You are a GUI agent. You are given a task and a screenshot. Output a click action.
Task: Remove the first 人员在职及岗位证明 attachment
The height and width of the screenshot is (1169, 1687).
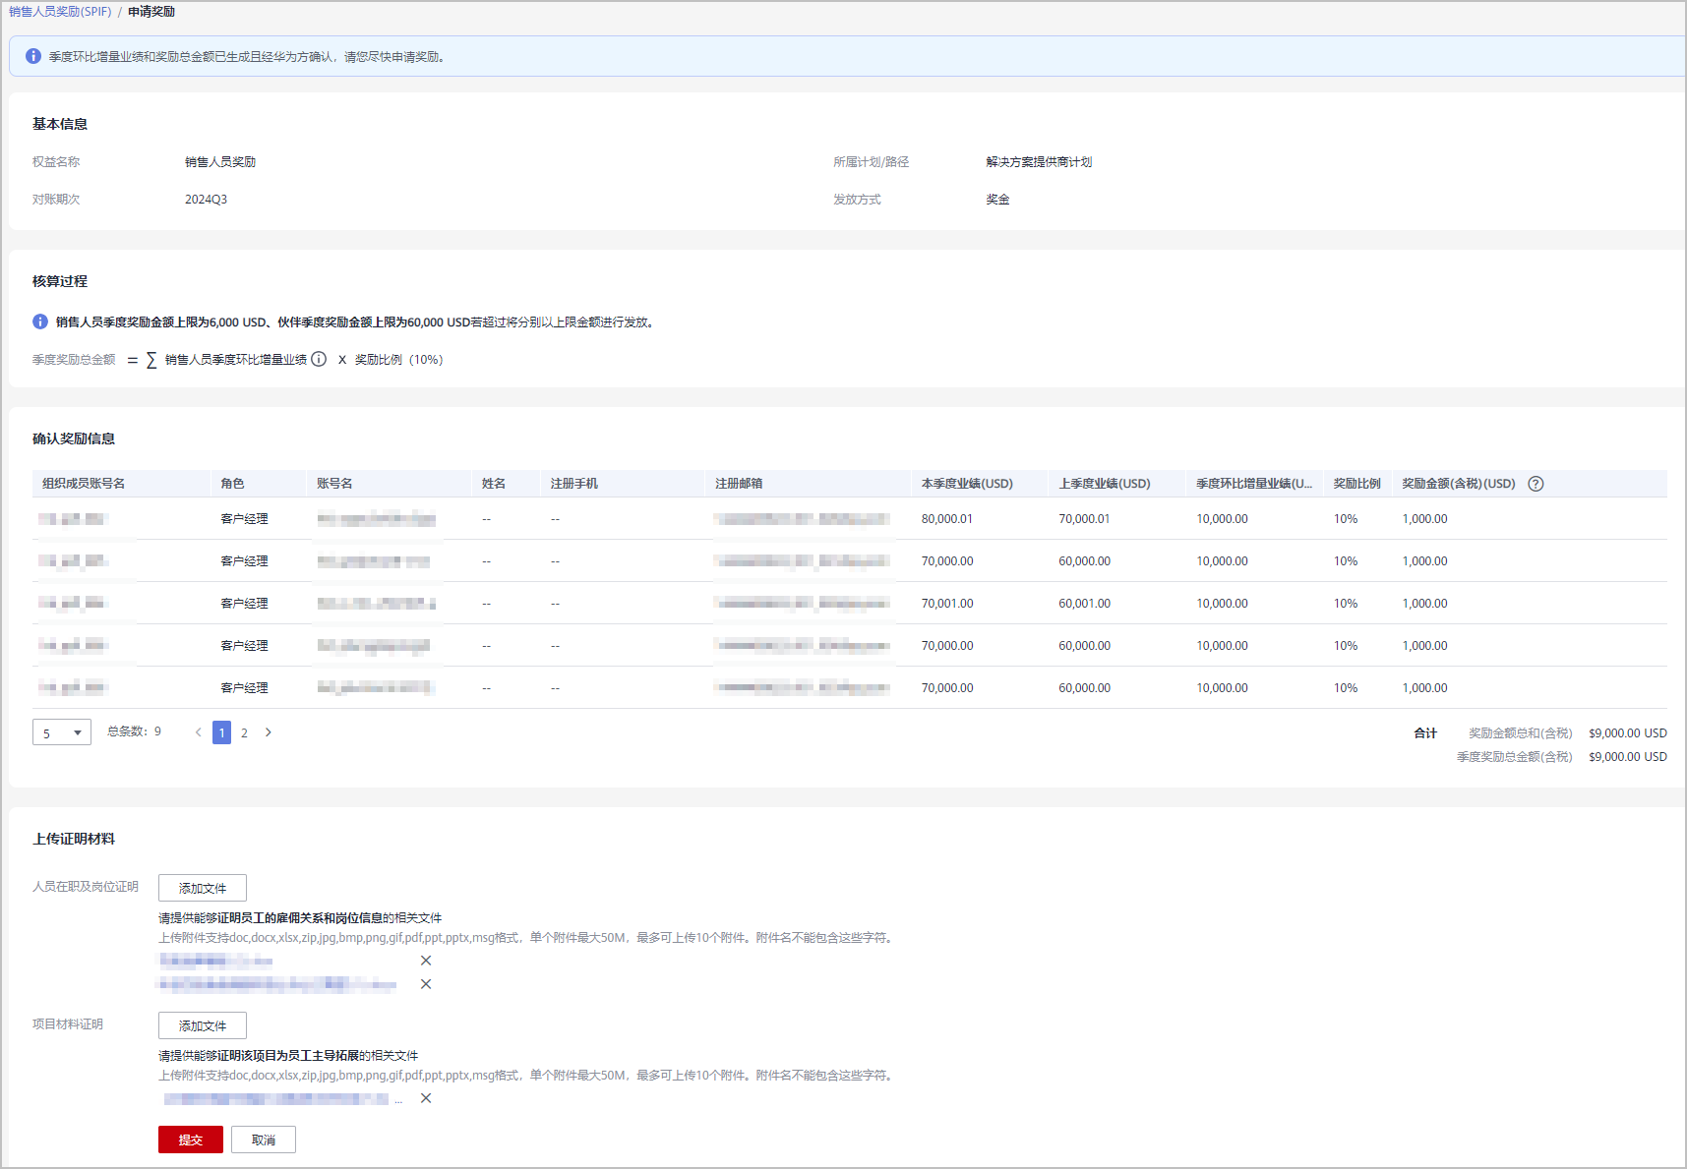[426, 961]
